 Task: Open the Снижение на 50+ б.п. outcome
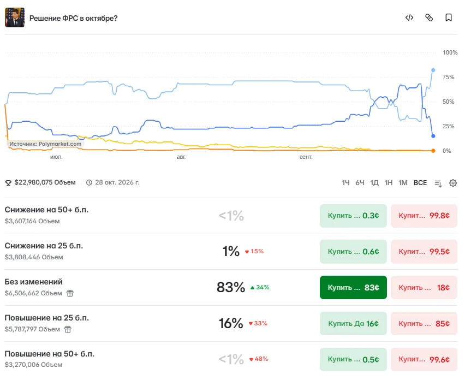46,210
